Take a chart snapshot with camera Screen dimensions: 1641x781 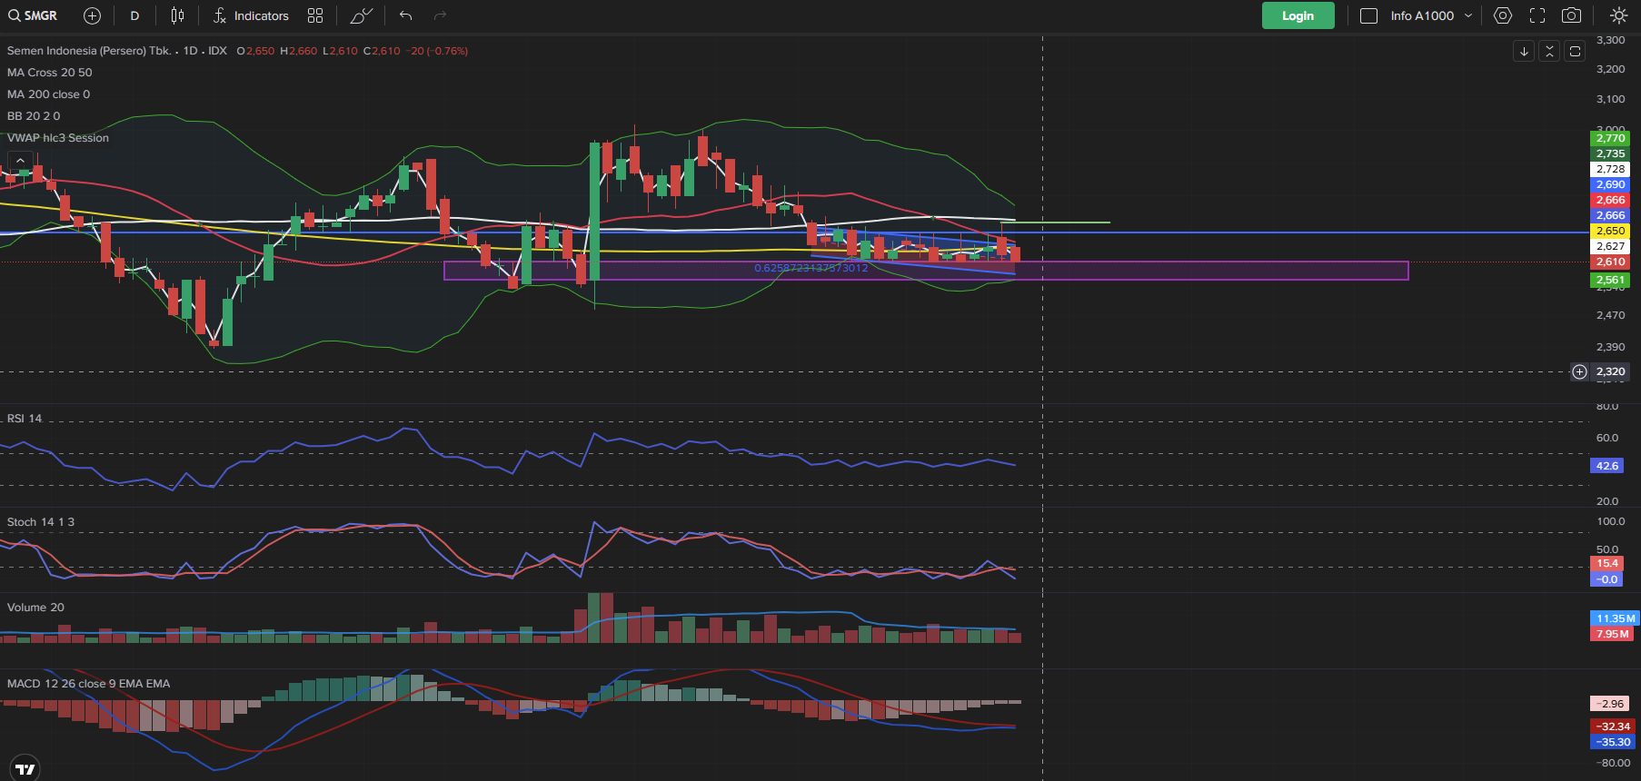tap(1571, 15)
